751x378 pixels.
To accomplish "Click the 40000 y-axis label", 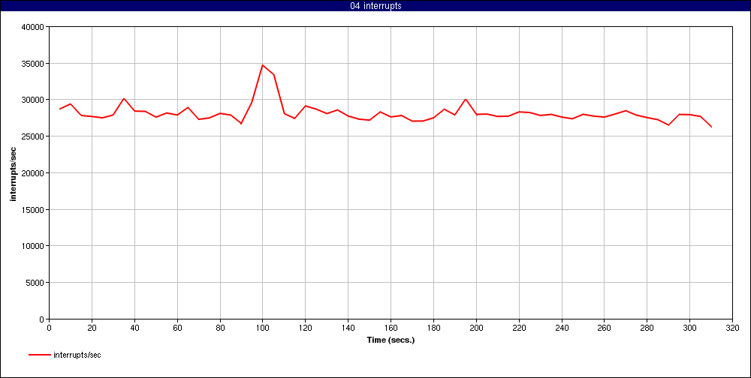I will (x=33, y=27).
